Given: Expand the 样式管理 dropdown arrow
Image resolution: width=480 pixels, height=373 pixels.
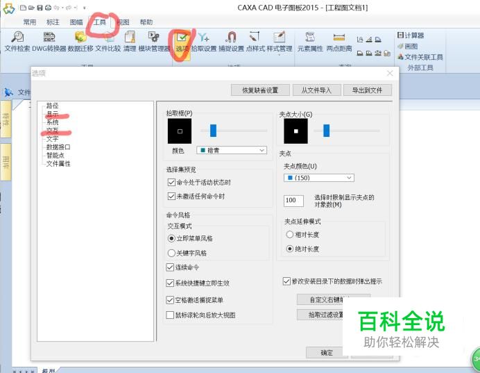Looking at the screenshot, I should click(279, 55).
